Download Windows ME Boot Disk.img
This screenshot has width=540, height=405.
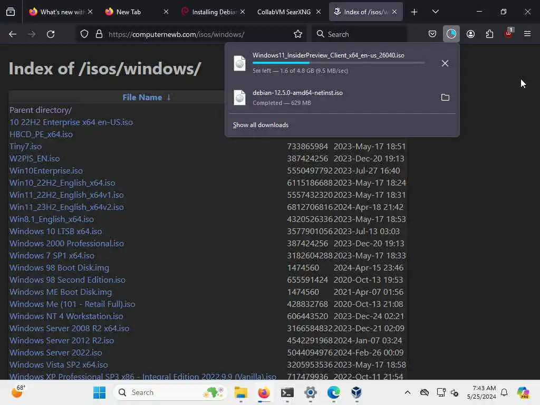[x=61, y=292]
